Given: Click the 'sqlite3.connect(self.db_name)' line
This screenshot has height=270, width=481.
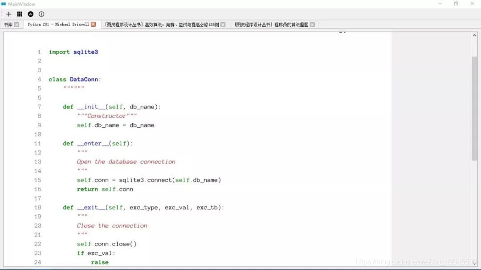Looking at the screenshot, I should (149, 180).
